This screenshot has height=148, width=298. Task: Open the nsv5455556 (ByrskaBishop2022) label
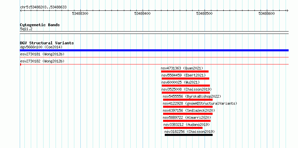pyautogui.click(x=192, y=96)
